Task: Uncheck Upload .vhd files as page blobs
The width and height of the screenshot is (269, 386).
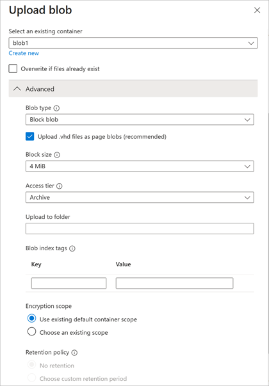Action: 30,136
